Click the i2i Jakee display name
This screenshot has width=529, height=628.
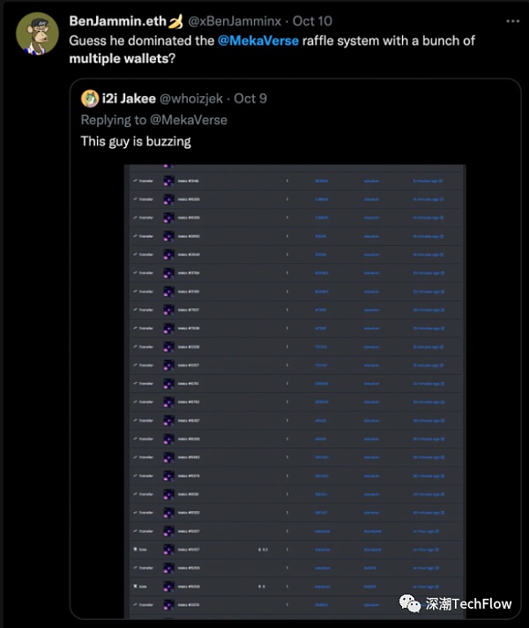pyautogui.click(x=129, y=99)
